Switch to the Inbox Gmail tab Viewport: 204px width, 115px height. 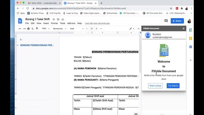44,3
